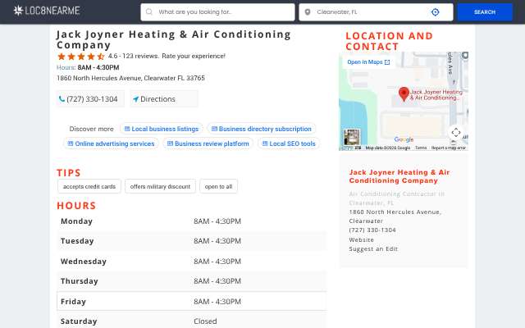Click Thursday hours row
The width and height of the screenshot is (525, 328).
click(x=191, y=281)
